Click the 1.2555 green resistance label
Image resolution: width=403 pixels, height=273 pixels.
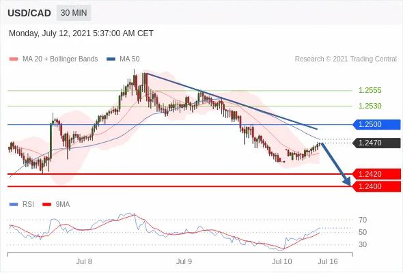coord(370,90)
